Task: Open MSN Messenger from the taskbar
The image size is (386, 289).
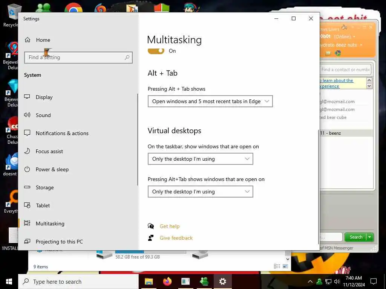Action: [204, 281]
